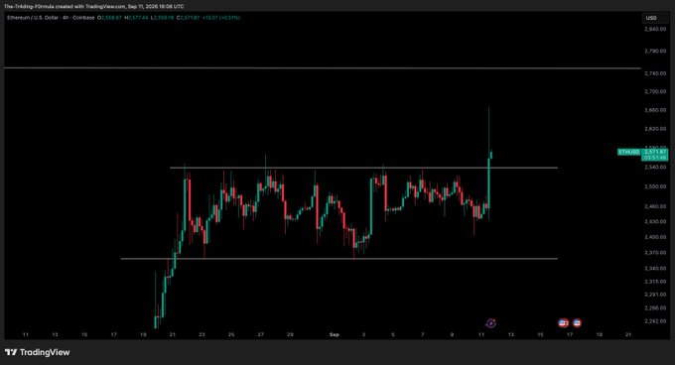Open the USD currency selector

pyautogui.click(x=655, y=18)
